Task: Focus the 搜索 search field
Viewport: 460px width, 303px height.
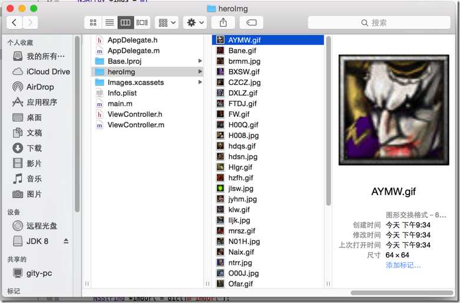Action: pos(379,22)
